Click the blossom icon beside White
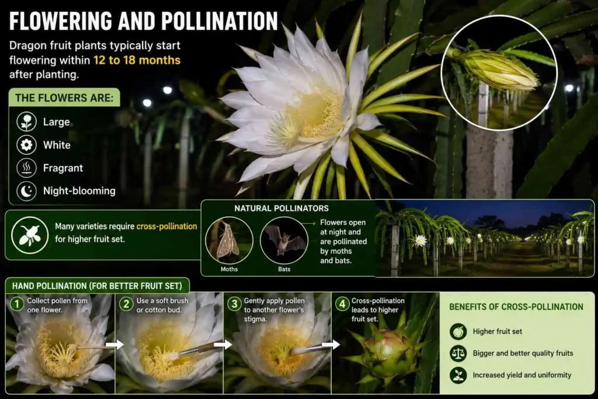The image size is (598, 399). pyautogui.click(x=26, y=145)
